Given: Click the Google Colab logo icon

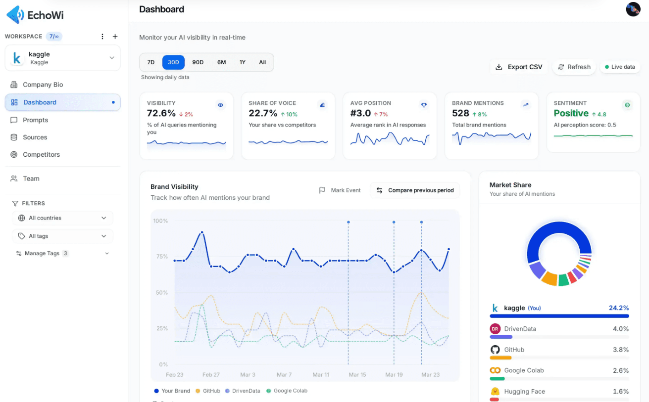Looking at the screenshot, I should click(495, 370).
